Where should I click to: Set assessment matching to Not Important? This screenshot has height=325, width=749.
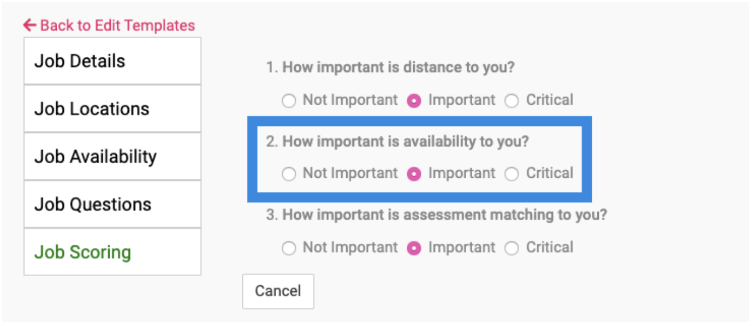click(289, 248)
